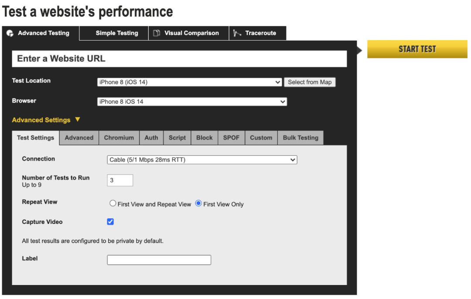Open the SPOF settings tab

coord(231,137)
